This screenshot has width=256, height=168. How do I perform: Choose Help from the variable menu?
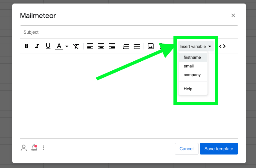tap(188, 89)
